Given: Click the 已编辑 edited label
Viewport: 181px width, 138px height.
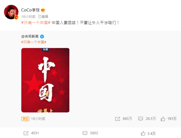Looking at the screenshot, I should point(43,17).
